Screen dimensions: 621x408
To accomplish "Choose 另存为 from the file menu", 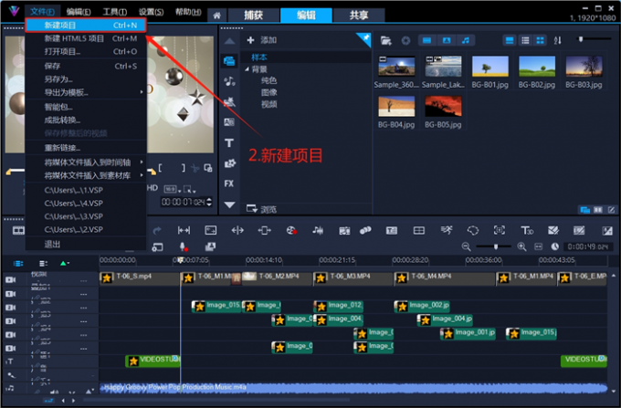I will (x=58, y=79).
